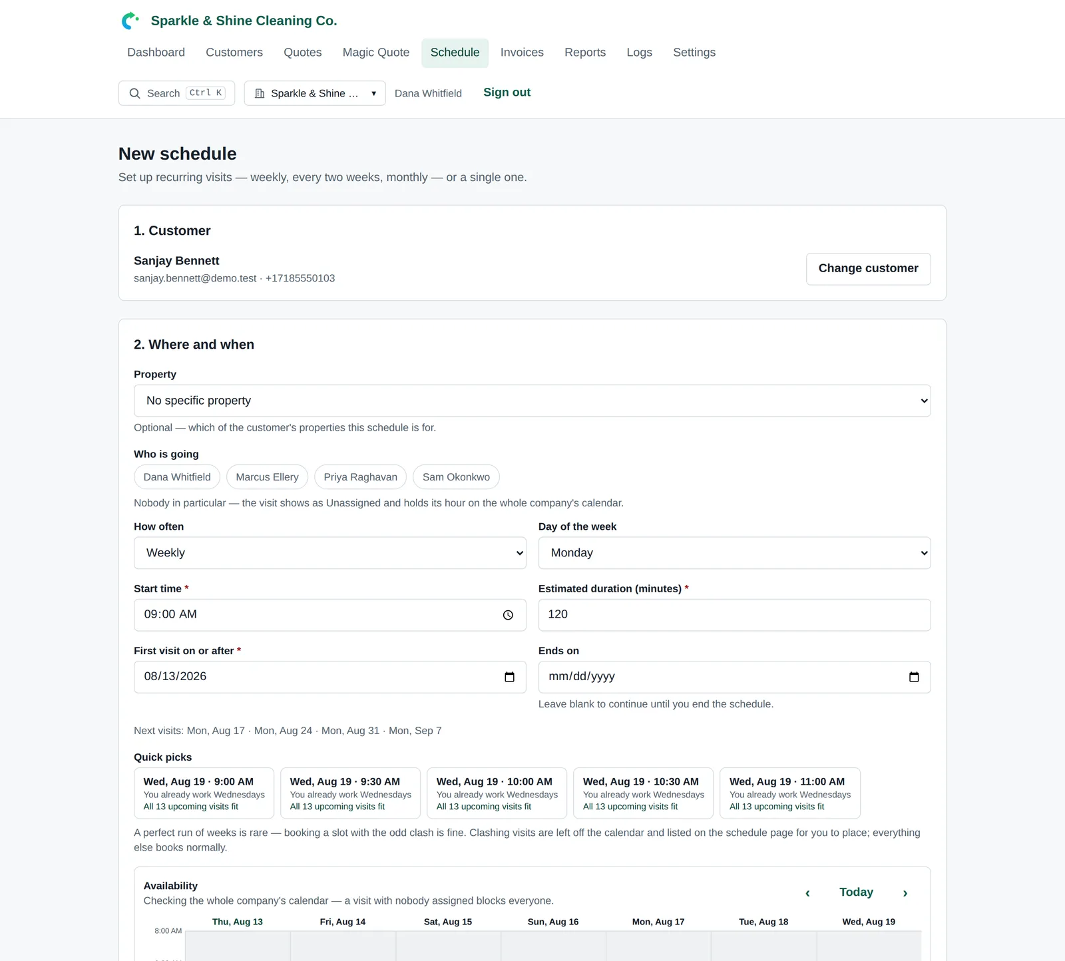Click the Estimated duration field
Viewport: 1065px width, 961px height.
tap(734, 615)
